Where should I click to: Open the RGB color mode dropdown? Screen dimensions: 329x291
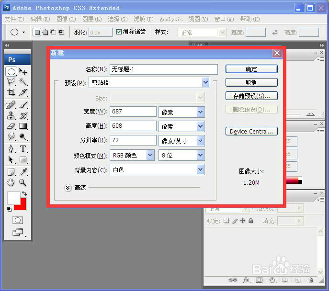(x=150, y=155)
